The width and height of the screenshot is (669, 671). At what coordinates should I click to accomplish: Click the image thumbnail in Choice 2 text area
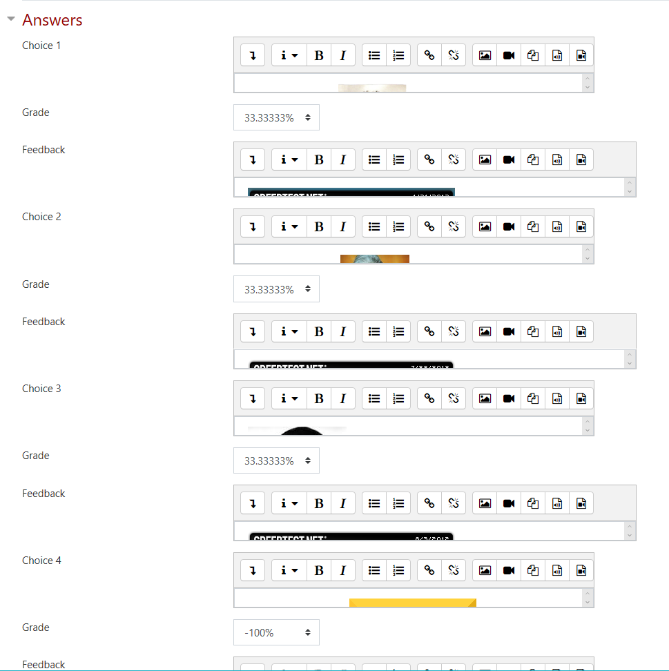click(x=374, y=258)
